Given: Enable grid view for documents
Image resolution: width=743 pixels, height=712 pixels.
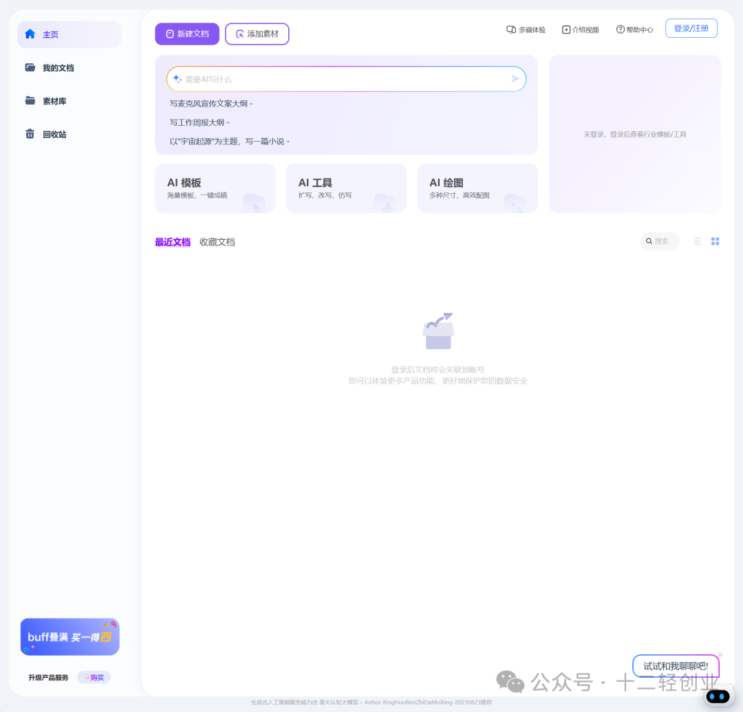Looking at the screenshot, I should point(715,241).
